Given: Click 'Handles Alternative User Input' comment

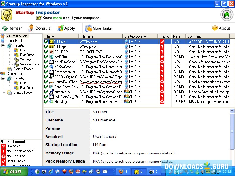Looking at the screenshot, I should click(209, 92).
